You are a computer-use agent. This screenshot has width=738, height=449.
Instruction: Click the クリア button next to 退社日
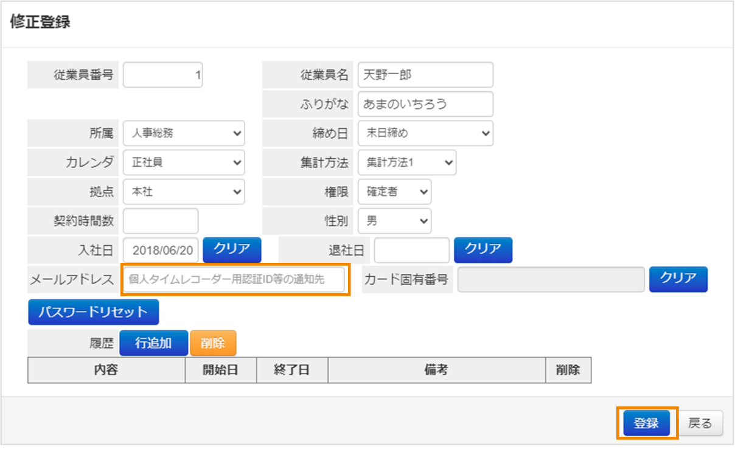(x=482, y=249)
